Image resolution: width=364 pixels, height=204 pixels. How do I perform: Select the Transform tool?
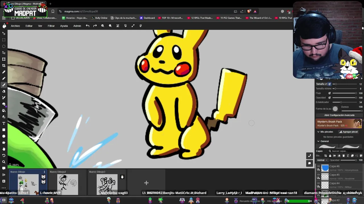(x=4, y=59)
